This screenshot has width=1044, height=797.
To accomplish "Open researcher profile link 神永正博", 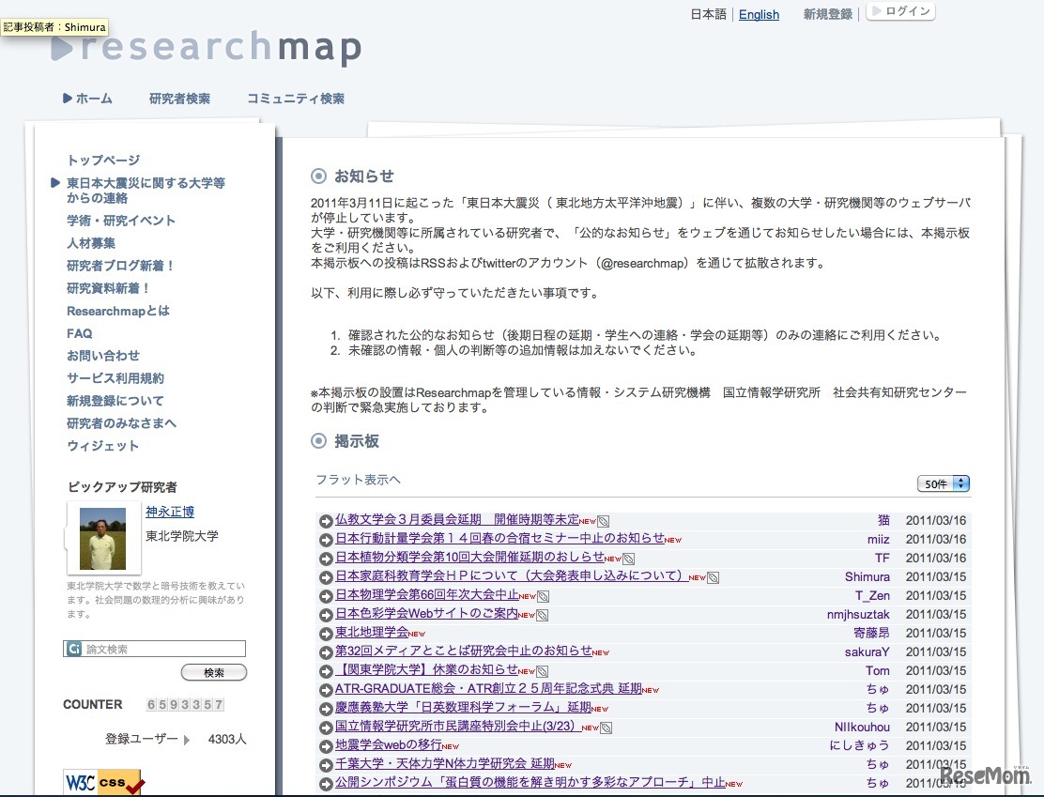I will pos(170,512).
